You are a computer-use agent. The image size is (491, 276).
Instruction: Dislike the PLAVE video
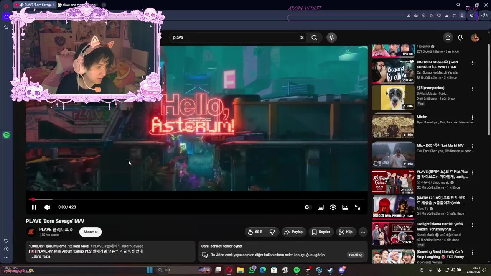272,232
